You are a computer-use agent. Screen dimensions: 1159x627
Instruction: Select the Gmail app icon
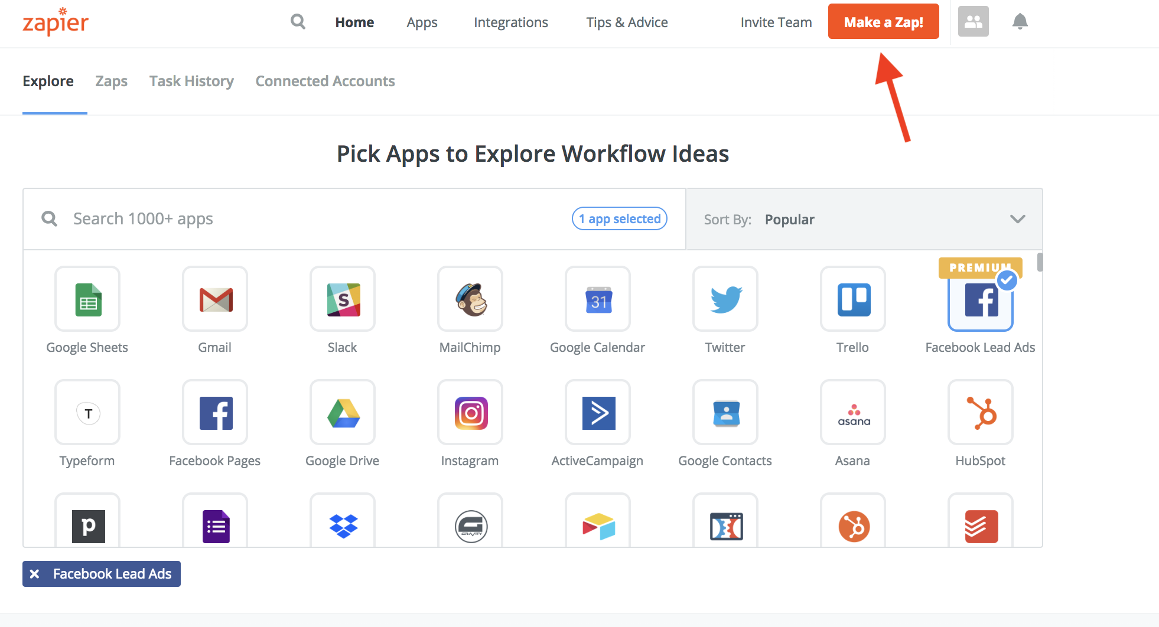tap(215, 299)
